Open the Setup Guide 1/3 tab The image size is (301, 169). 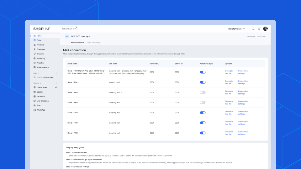pos(68,29)
